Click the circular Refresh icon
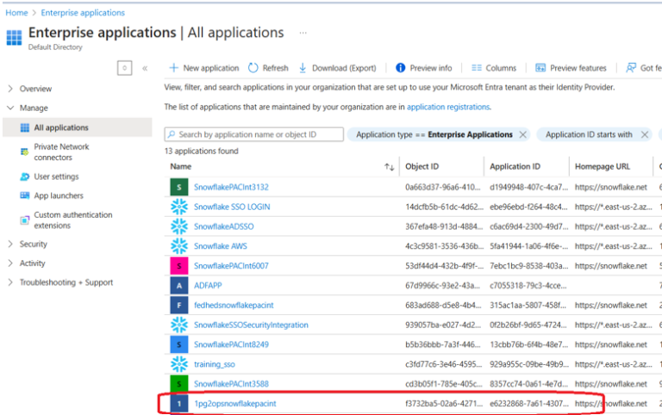The height and width of the screenshot is (415, 662). coord(253,68)
